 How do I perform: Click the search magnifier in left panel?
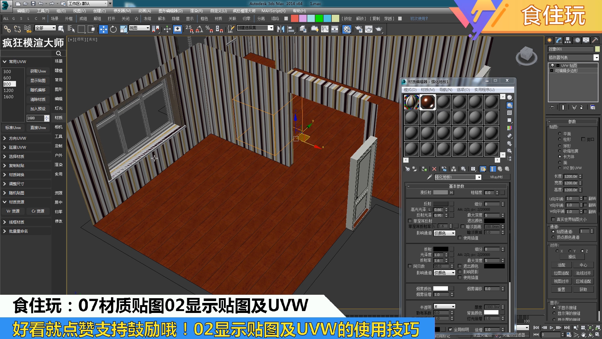point(58,53)
